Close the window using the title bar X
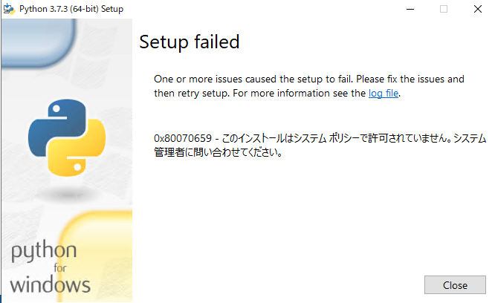 point(476,9)
